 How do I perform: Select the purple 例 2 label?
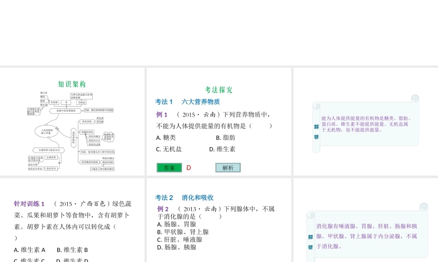click(163, 209)
